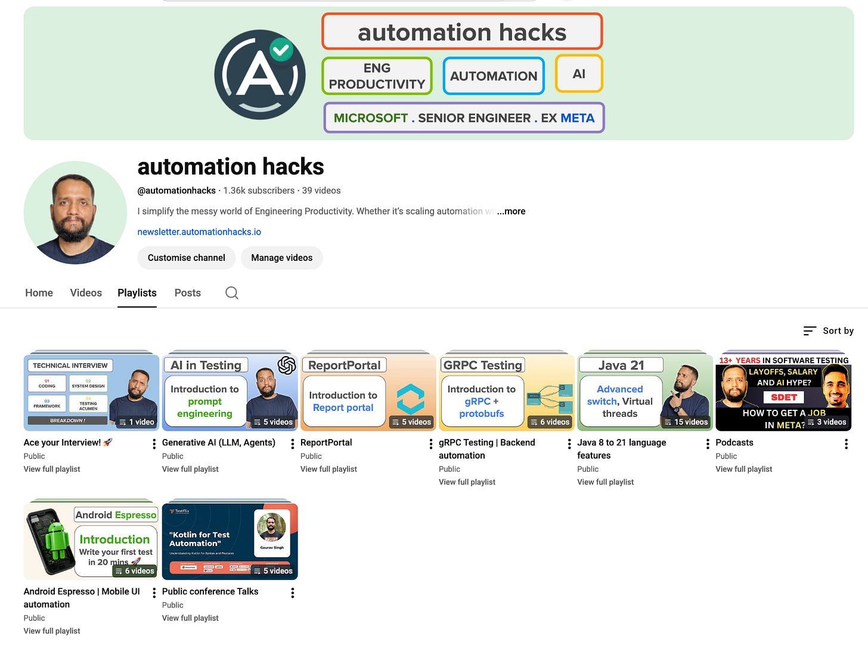
Task: Expand channel description with ...more
Action: tap(511, 211)
